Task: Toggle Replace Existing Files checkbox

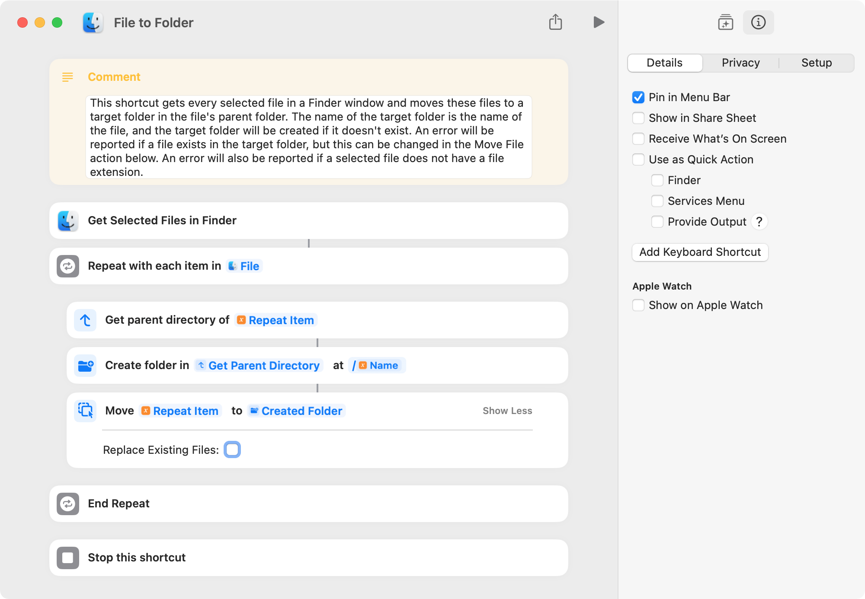Action: 232,449
